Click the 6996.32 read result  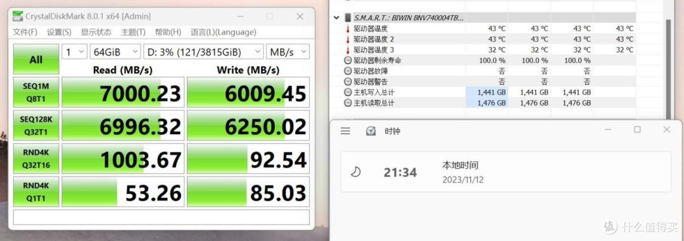[123, 125]
